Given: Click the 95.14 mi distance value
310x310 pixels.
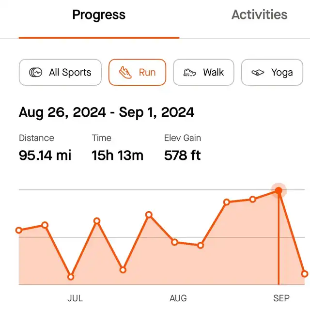Looking at the screenshot, I should [x=45, y=155].
